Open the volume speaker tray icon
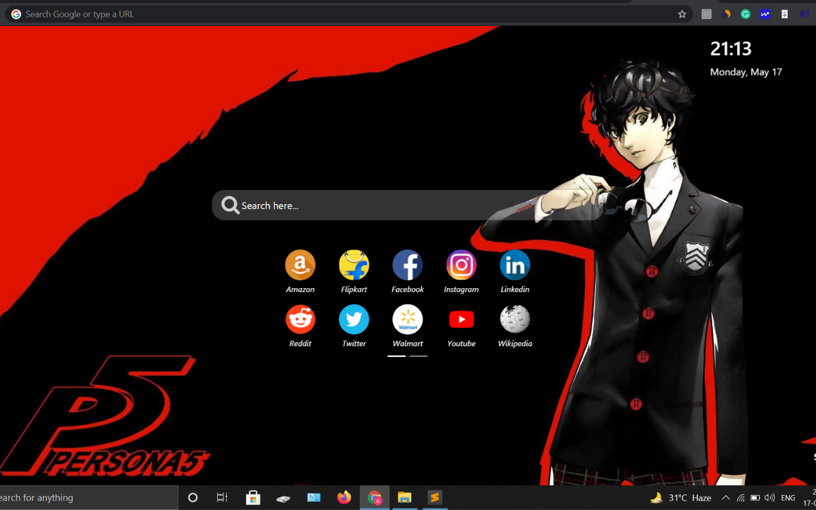Image resolution: width=816 pixels, height=510 pixels. [769, 498]
